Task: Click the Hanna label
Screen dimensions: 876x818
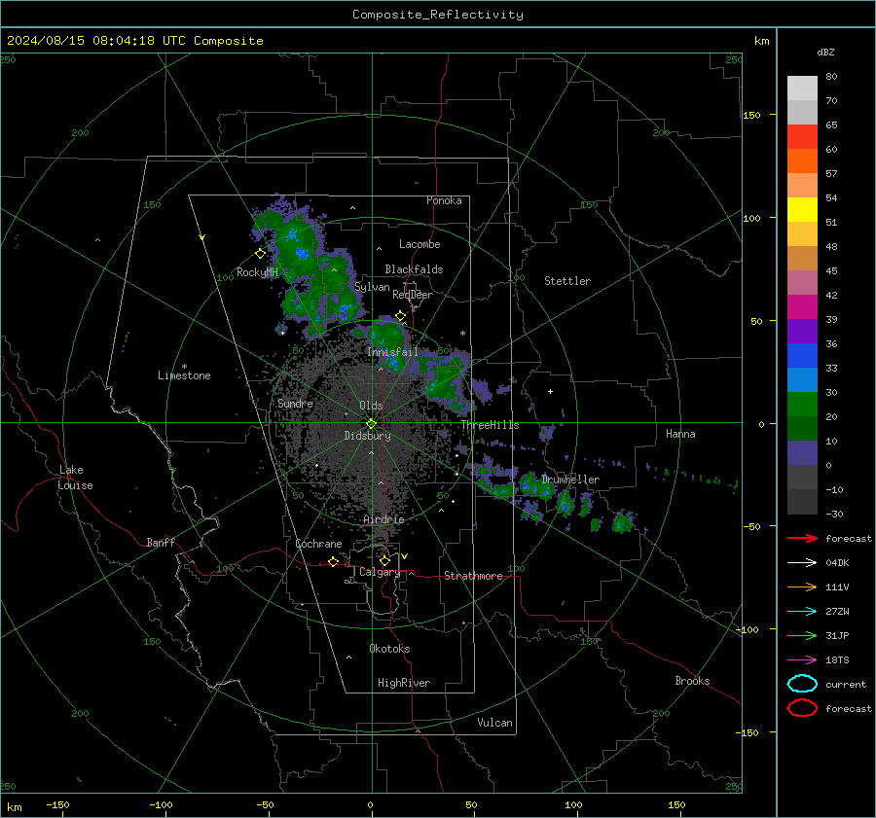Action: click(680, 434)
